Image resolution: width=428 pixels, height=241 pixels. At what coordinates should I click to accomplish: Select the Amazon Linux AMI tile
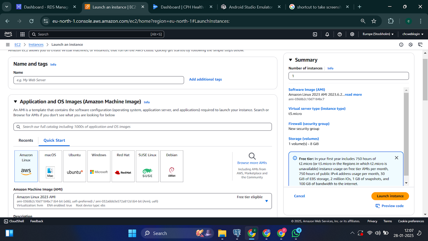click(26, 166)
